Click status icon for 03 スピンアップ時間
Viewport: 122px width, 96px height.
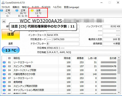click(x=4, y=66)
